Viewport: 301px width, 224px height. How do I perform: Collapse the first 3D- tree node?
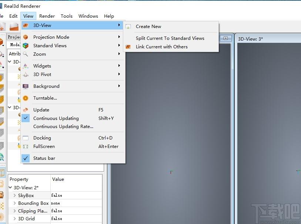coord(10,62)
